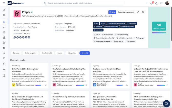Open the heart favorites icon in header
Viewport: 172px width, 108px height.
pyautogui.click(x=161, y=3)
